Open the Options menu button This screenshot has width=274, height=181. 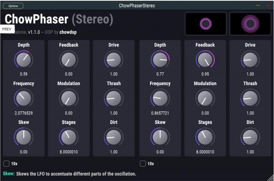tap(13, 6)
